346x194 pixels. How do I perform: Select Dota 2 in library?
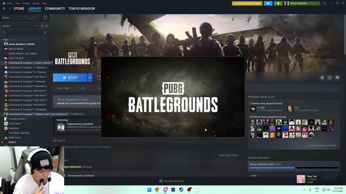coord(12,142)
